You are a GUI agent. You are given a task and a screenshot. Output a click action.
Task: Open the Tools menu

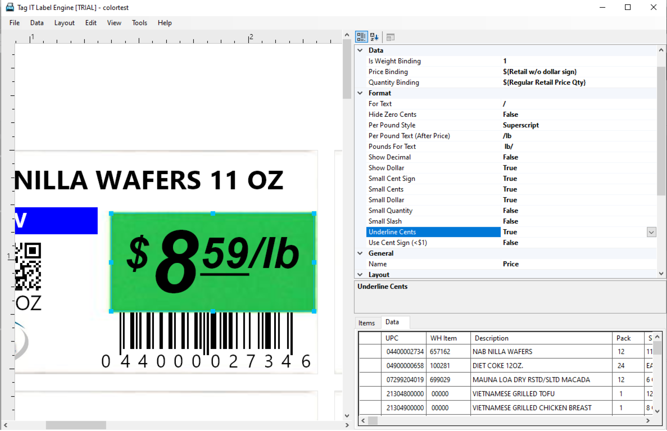139,23
